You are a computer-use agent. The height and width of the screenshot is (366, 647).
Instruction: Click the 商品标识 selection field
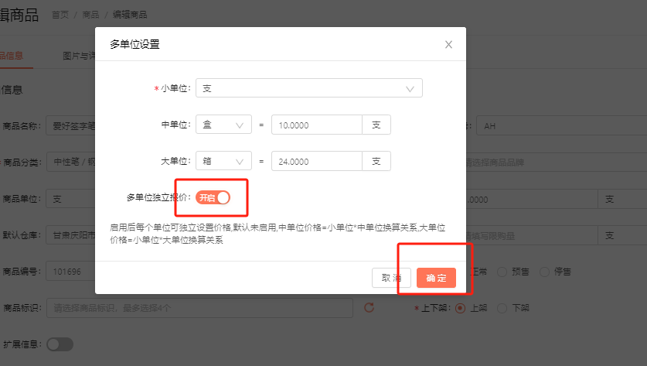199,308
